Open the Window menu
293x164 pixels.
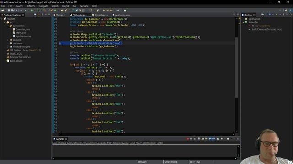84,6
